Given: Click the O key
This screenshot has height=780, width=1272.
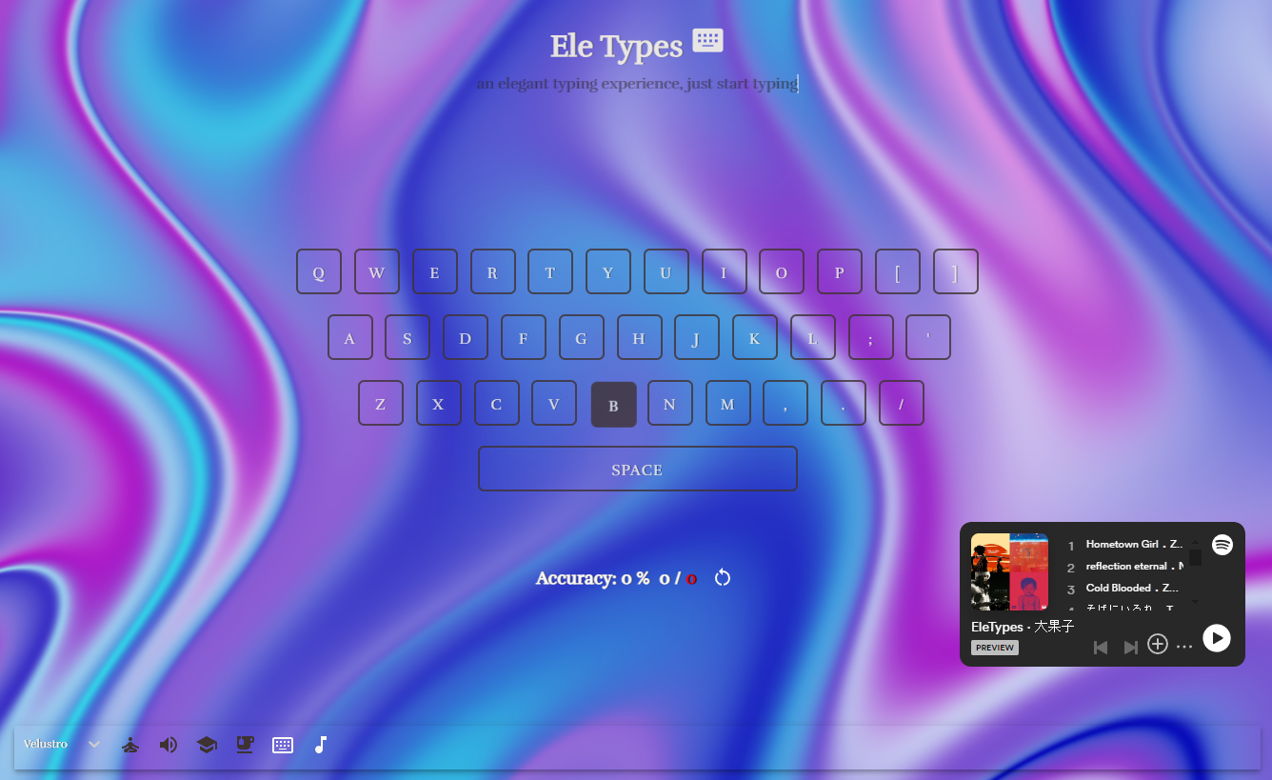Looking at the screenshot, I should pyautogui.click(x=781, y=271).
